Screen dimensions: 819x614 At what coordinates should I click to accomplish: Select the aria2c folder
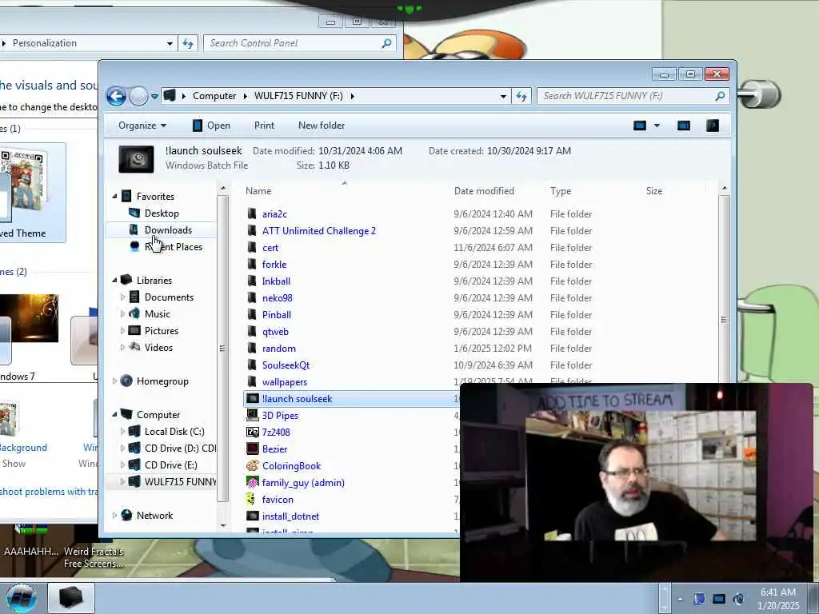274,214
